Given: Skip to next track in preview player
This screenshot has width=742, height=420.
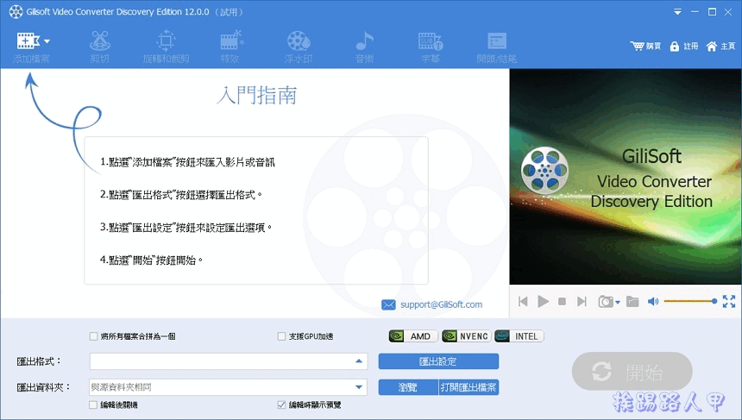Looking at the screenshot, I should click(582, 301).
